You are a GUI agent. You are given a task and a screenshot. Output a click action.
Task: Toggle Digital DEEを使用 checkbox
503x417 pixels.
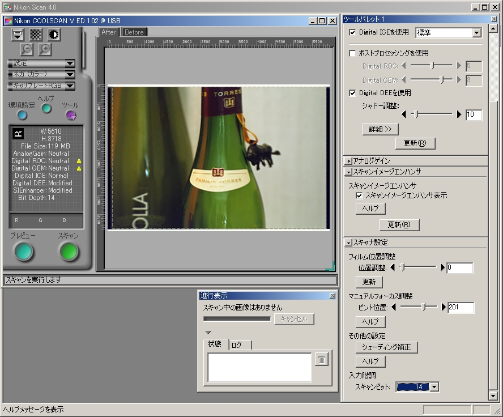click(352, 93)
